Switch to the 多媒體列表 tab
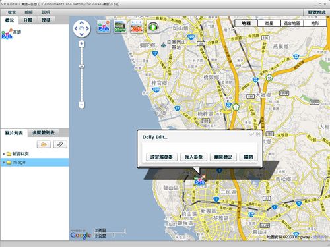The width and height of the screenshot is (330, 247). point(44,132)
